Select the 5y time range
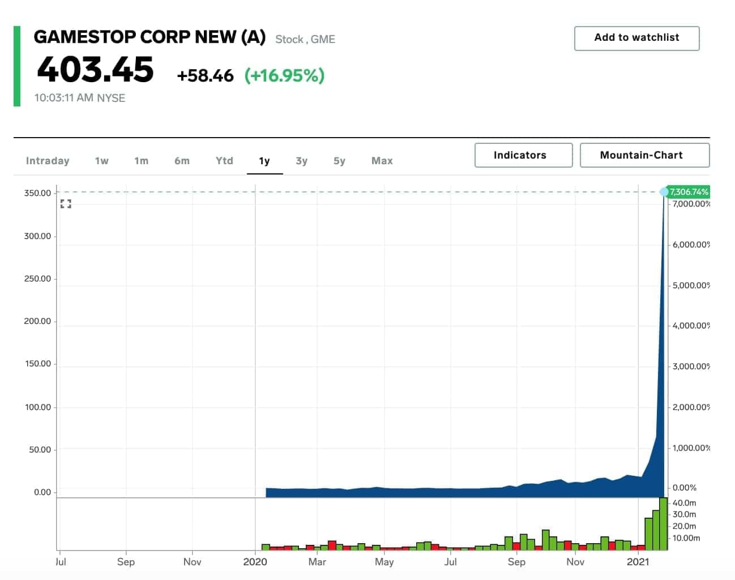Screen dimensions: 735x580 [x=339, y=161]
